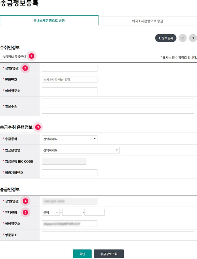
Task: Click marker 5 next to 휴대전화
Action: (25, 212)
